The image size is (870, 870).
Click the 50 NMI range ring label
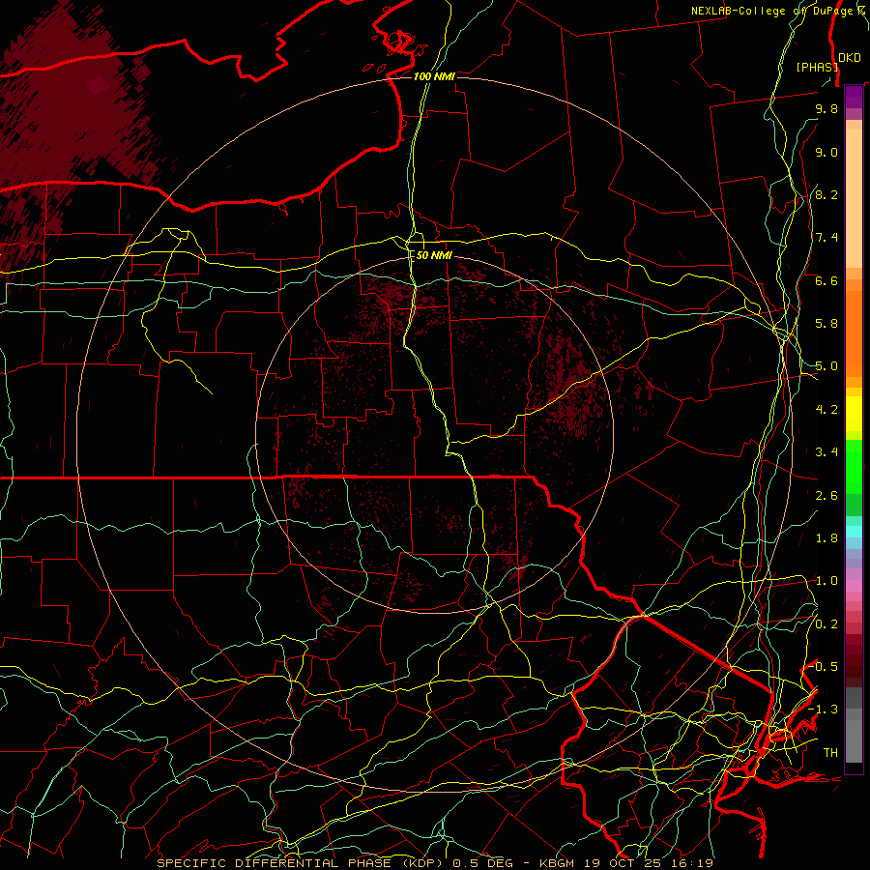pos(434,256)
